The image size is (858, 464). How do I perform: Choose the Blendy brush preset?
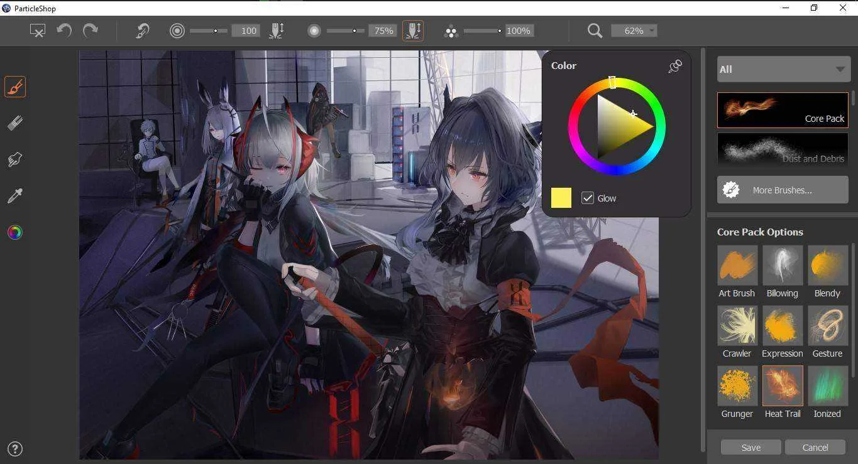coord(828,272)
